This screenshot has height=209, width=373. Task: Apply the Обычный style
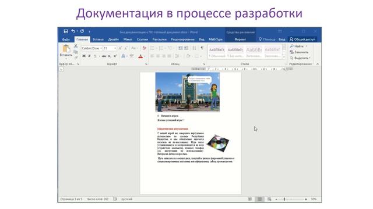tap(217, 52)
